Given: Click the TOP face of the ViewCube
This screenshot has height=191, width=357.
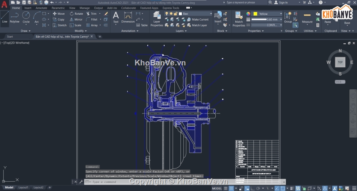Looking at the screenshot, I should [x=340, y=62].
